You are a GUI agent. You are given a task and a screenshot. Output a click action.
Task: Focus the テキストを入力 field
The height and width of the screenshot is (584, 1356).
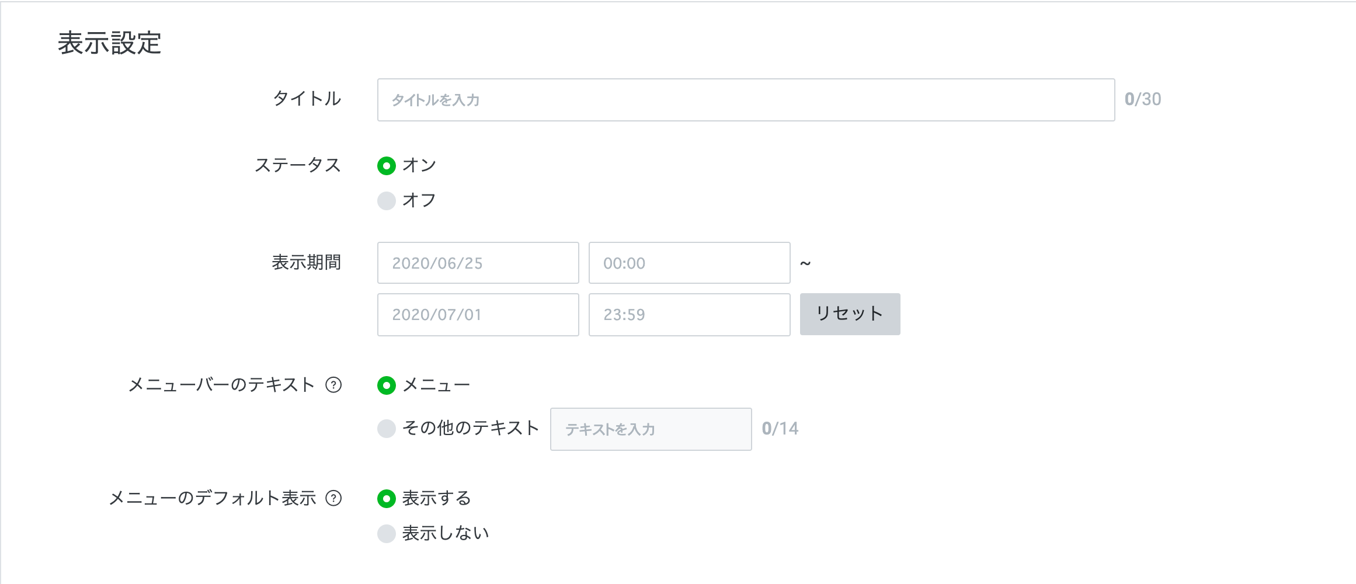pyautogui.click(x=651, y=429)
